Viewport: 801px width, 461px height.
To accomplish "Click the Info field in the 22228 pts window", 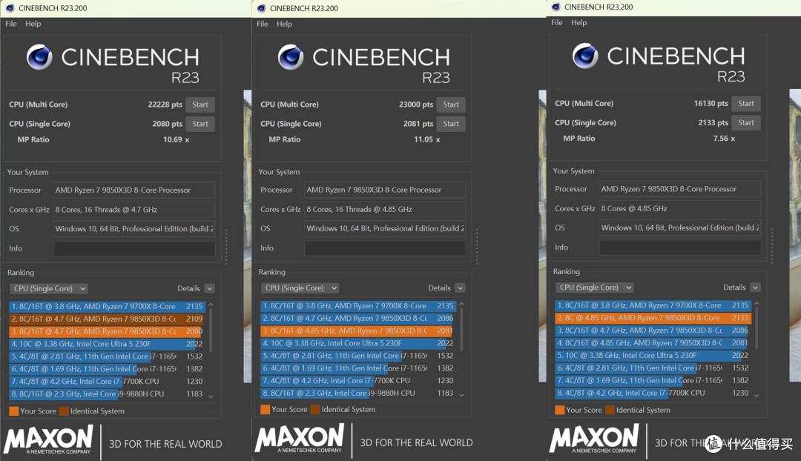I will click(133, 248).
